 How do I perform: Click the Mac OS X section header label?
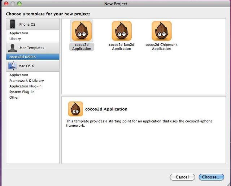pos(26,66)
